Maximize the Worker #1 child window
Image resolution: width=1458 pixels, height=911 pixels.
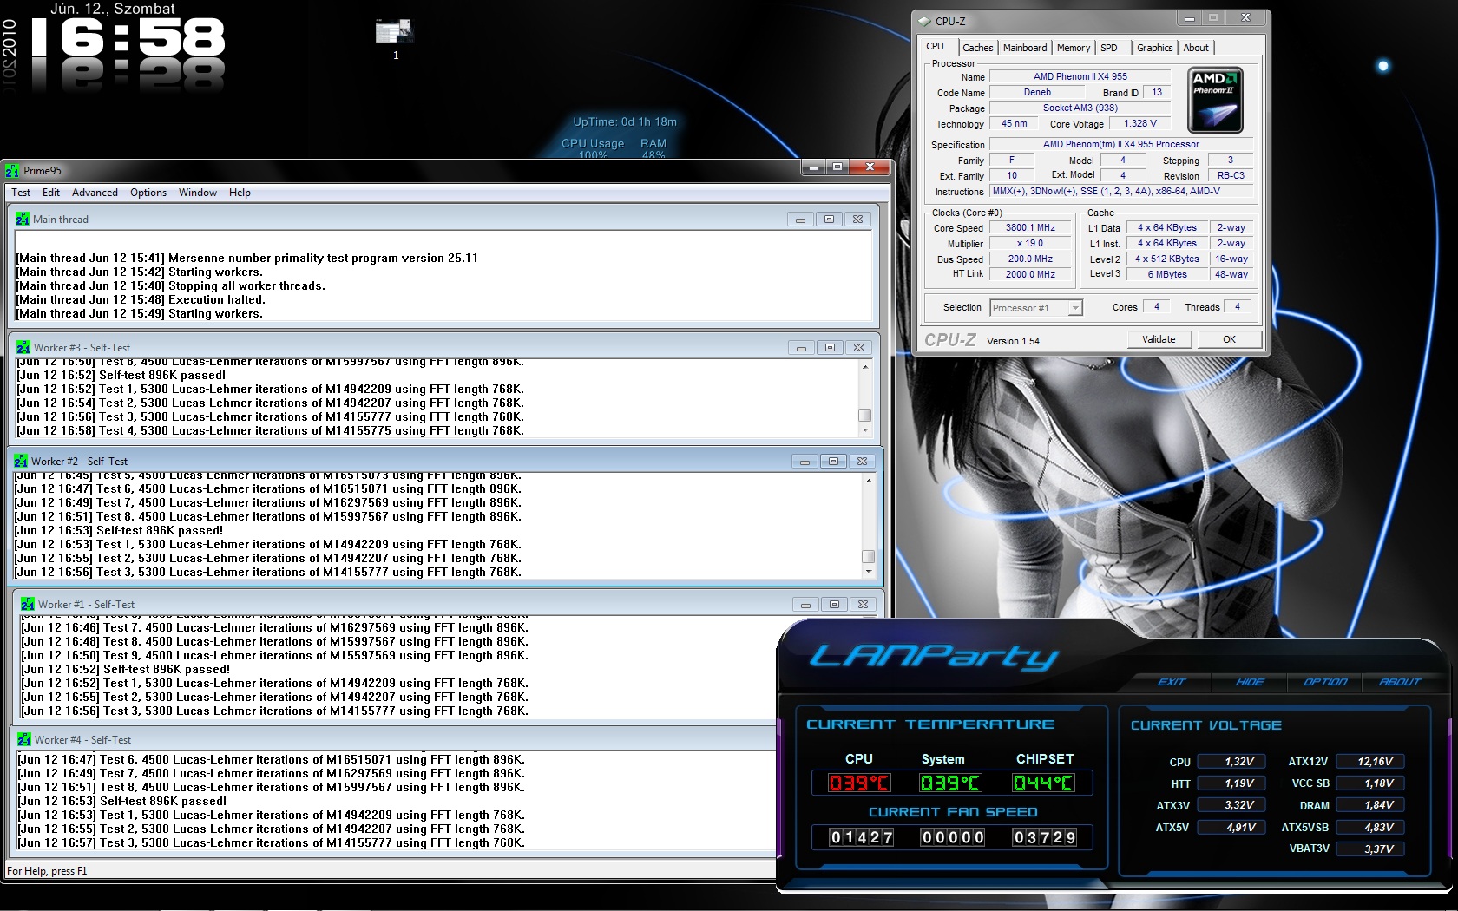834,605
